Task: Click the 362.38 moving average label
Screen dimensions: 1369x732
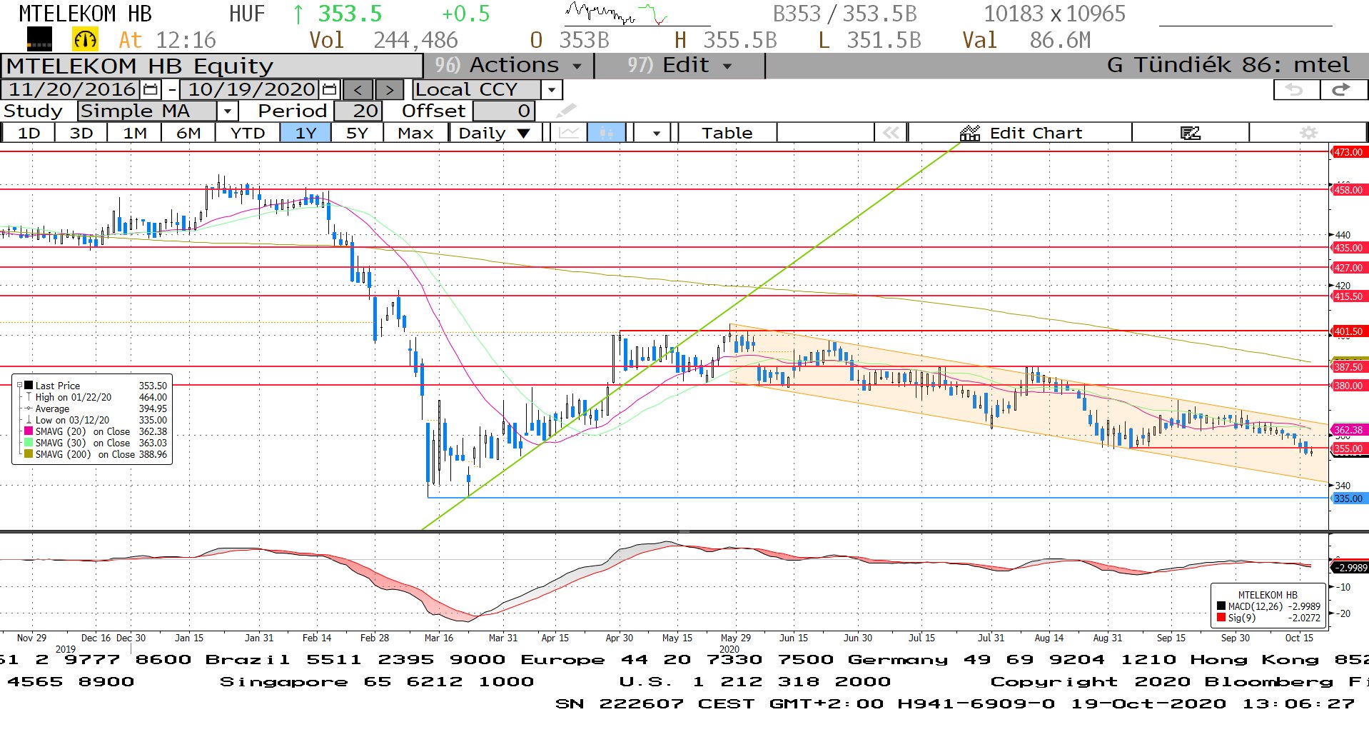Action: click(1348, 430)
